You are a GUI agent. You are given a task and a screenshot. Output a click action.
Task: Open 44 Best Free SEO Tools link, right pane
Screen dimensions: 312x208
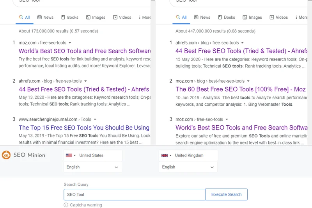click(x=241, y=51)
